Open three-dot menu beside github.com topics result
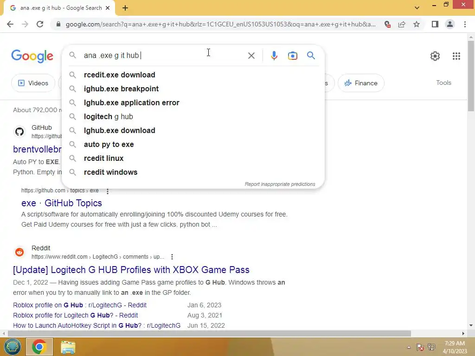 (x=108, y=191)
